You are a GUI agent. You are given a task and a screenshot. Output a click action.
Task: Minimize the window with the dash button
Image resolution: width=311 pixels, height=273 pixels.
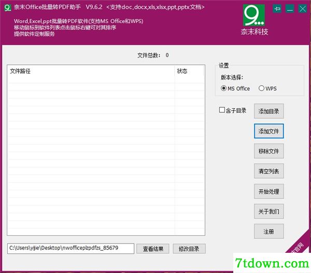coord(290,9)
